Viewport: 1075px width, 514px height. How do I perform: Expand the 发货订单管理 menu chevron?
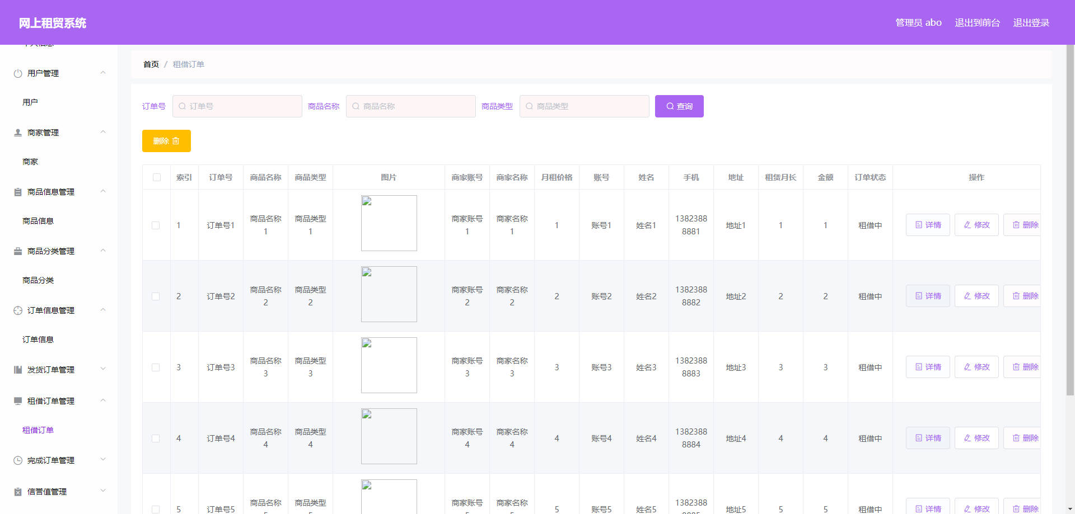(x=103, y=369)
